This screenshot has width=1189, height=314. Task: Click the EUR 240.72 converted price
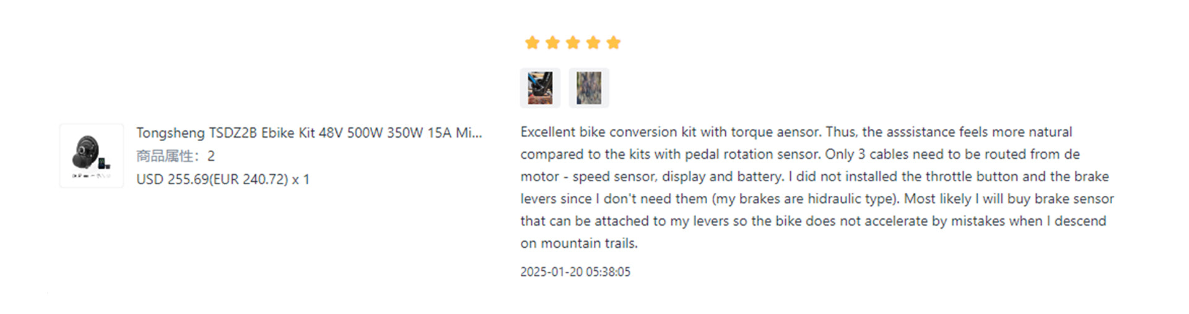[x=249, y=179]
